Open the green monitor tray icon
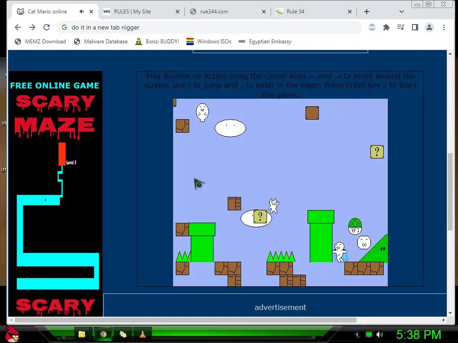The width and height of the screenshot is (458, 343). click(369, 335)
